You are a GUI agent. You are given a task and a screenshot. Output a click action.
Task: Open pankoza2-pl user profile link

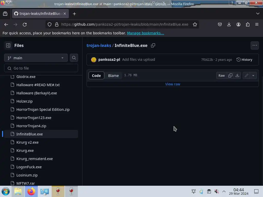(x=109, y=60)
